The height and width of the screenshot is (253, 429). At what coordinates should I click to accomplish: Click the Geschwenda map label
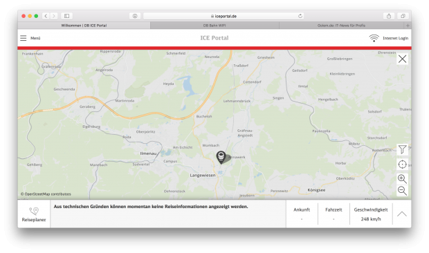(x=64, y=89)
